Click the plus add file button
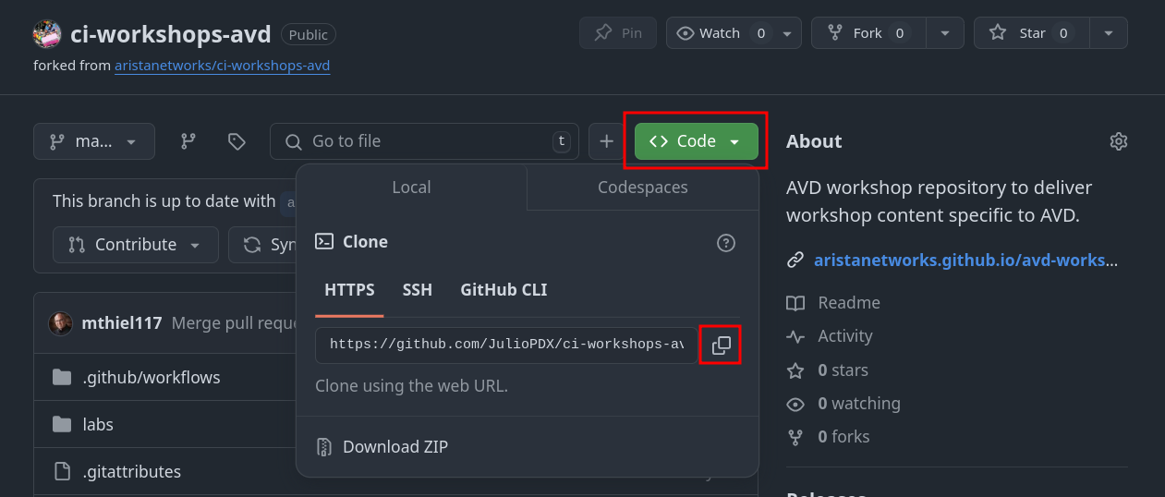This screenshot has width=1165, height=497. (x=606, y=141)
